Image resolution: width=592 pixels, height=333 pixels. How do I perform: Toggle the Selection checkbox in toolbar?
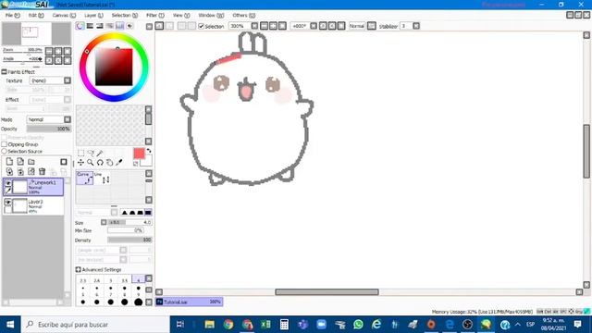(202, 26)
